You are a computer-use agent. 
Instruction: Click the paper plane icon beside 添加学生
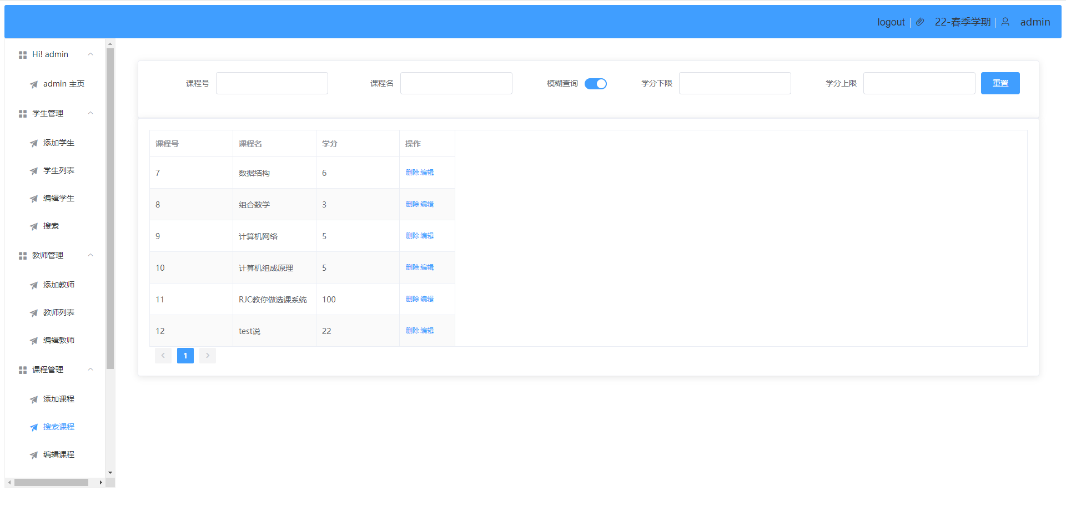[x=34, y=143]
